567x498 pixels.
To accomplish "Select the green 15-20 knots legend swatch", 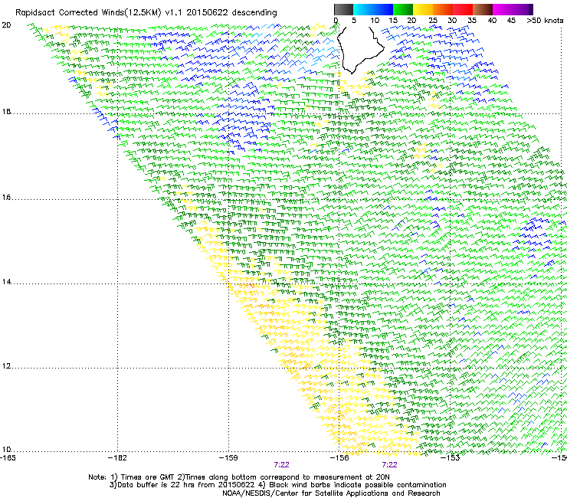I will (403, 9).
